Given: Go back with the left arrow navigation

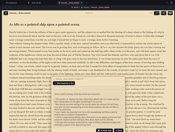Looking at the screenshot, I should click(x=5, y=7).
